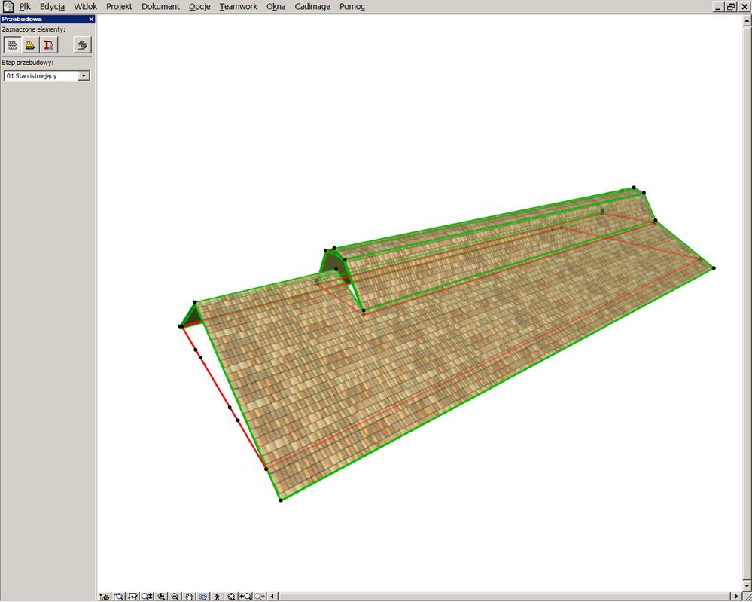Click the ArchiCAD document icon in the menu bar
Image resolution: width=752 pixels, height=602 pixels.
[8, 6]
